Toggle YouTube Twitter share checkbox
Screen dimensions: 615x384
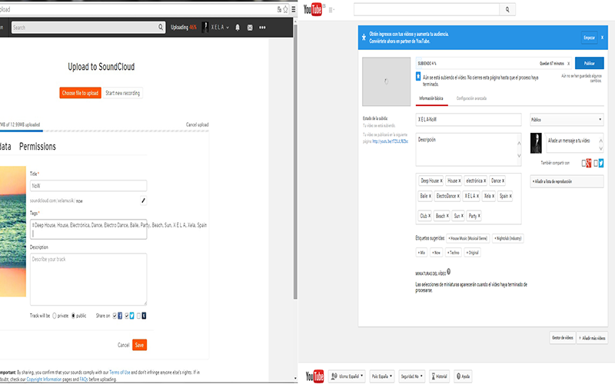[596, 163]
